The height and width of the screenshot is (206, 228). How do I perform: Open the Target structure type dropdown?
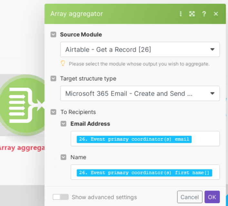(140, 93)
